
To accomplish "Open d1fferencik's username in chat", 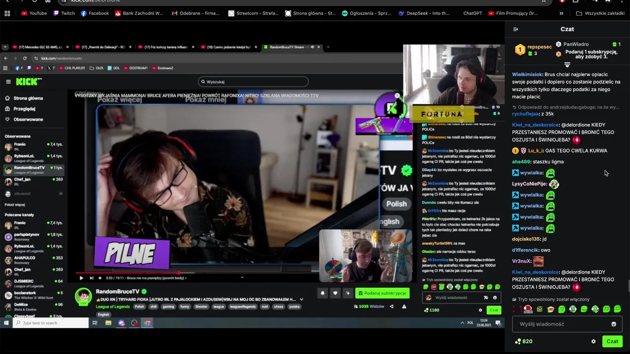I will pyautogui.click(x=525, y=250).
